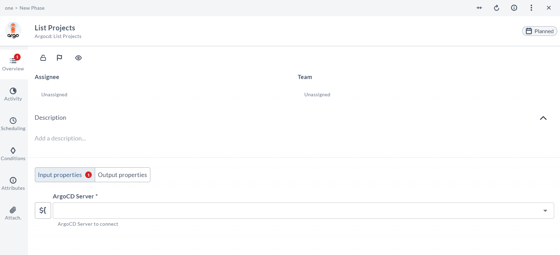Open the Conditions sidebar section
The height and width of the screenshot is (255, 560).
13,154
